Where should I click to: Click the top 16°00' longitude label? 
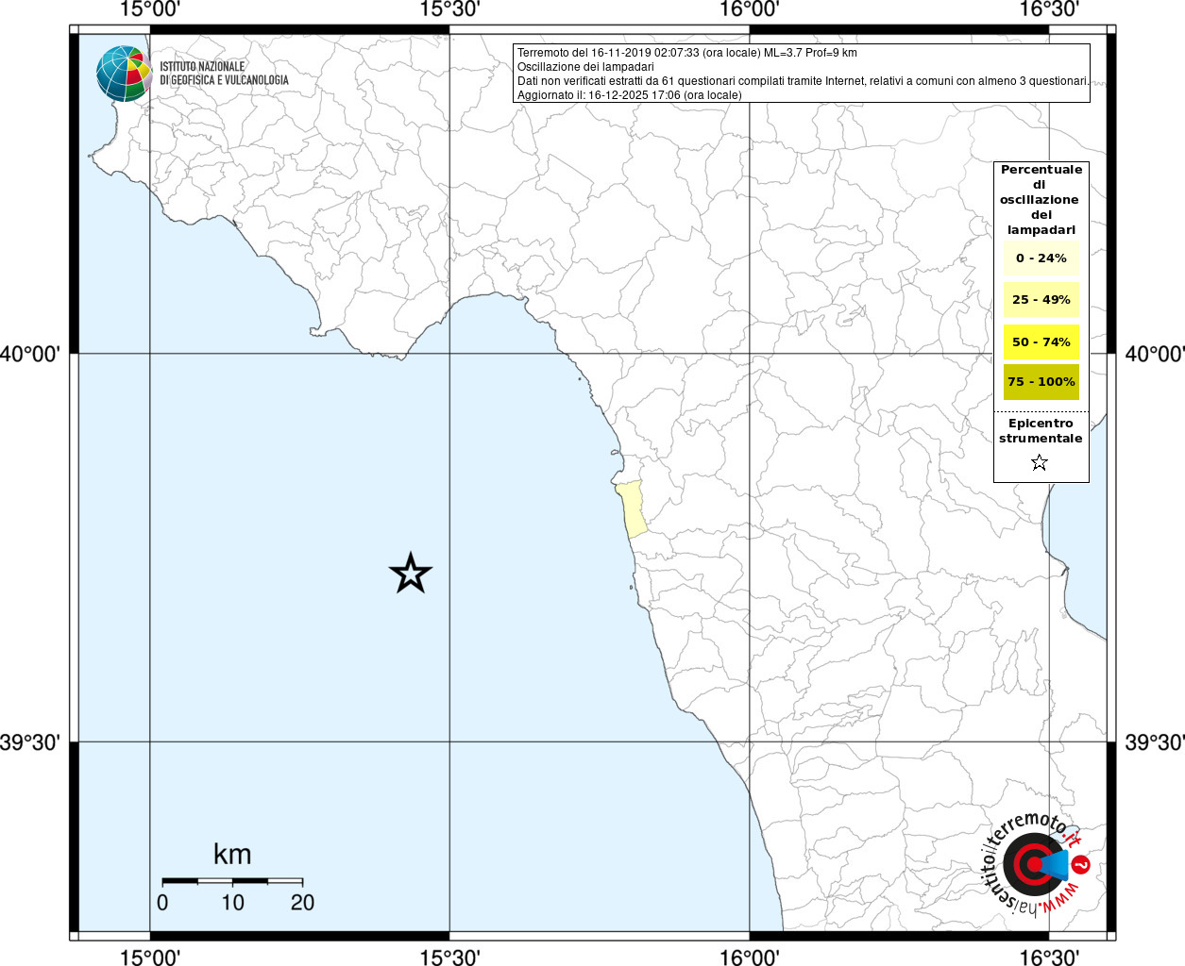[x=750, y=9]
